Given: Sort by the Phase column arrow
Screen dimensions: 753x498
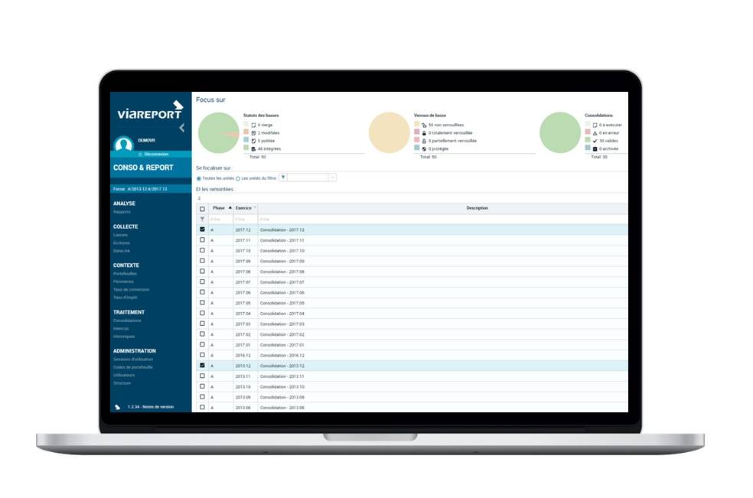Looking at the screenshot, I should [x=230, y=208].
